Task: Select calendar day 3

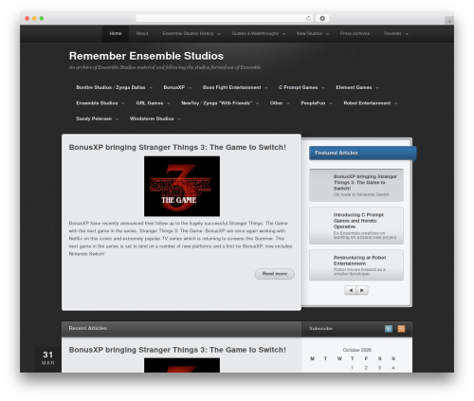Action: click(379, 368)
